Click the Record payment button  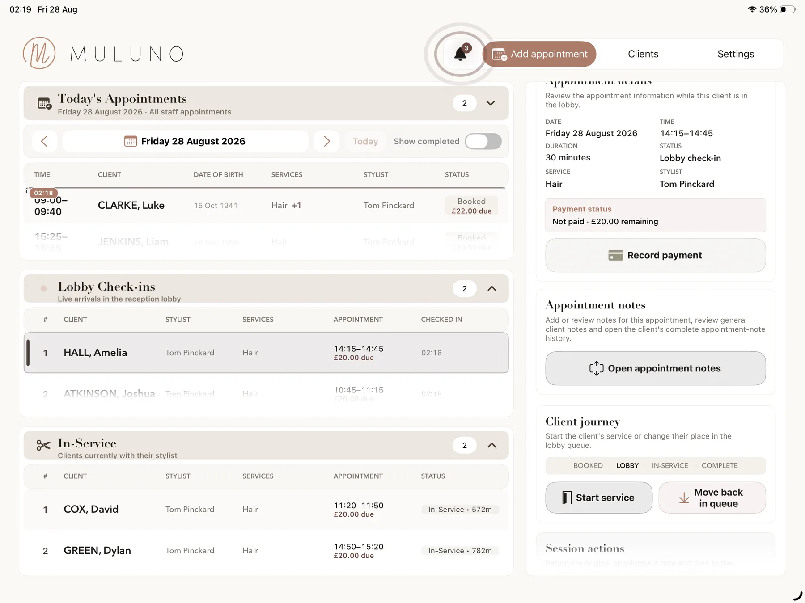655,255
